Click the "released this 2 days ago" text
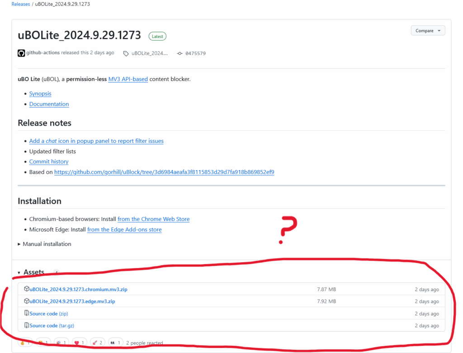This screenshot has height=353, width=463. point(88,52)
